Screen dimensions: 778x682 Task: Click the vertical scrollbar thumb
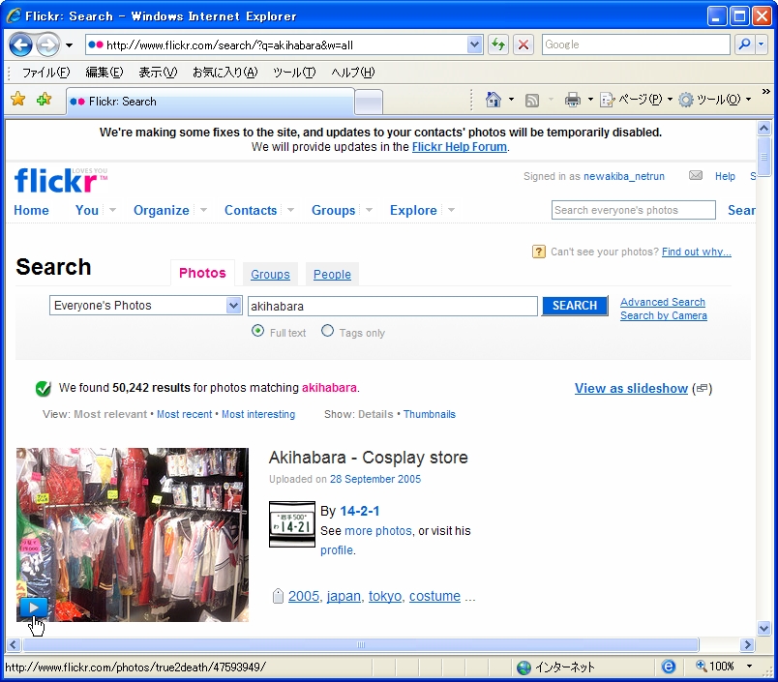pyautogui.click(x=764, y=157)
